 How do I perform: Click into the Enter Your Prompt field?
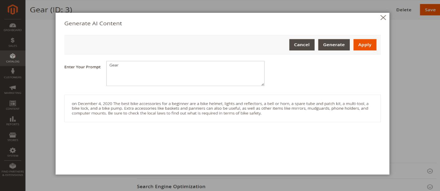pos(185,74)
